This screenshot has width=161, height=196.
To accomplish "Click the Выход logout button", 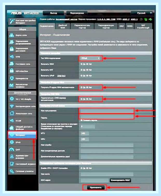I will pyautogui.click(x=53, y=13).
